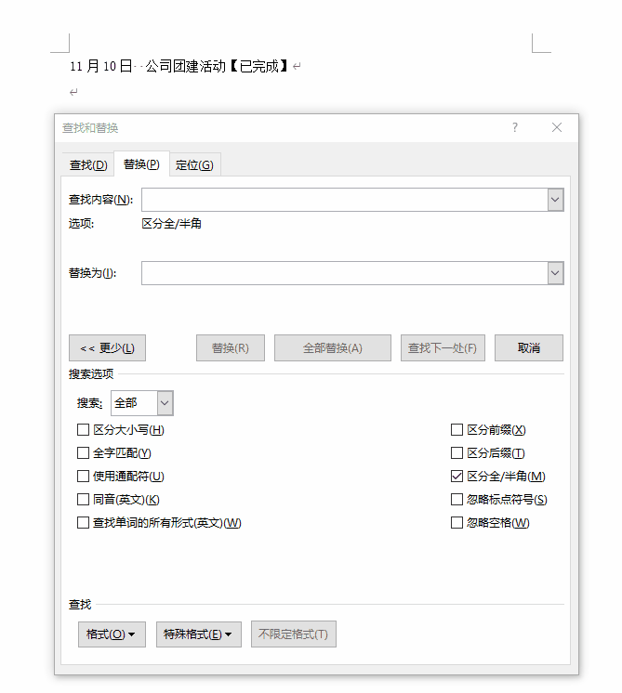Toggle 使用通配符(U) checkbox
Viewport: 622px width, 693px height.
[83, 476]
